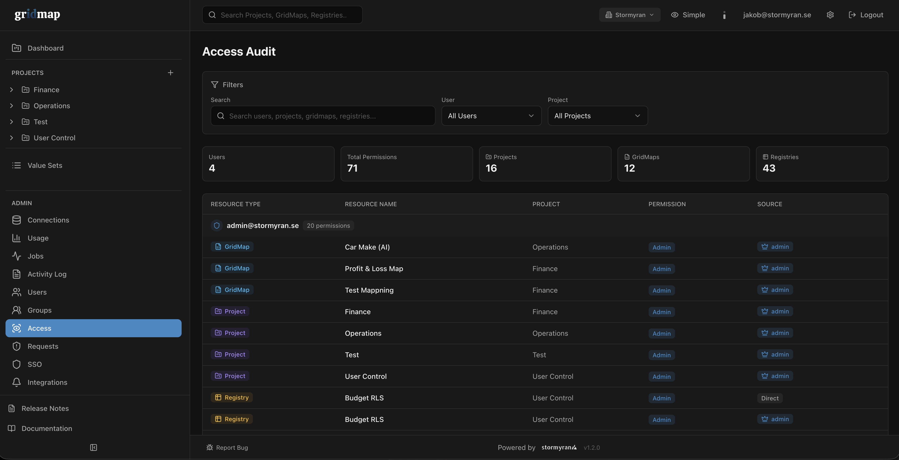Screen dimensions: 899x460
Task: Click the Filters funnel icon
Action: tap(215, 85)
